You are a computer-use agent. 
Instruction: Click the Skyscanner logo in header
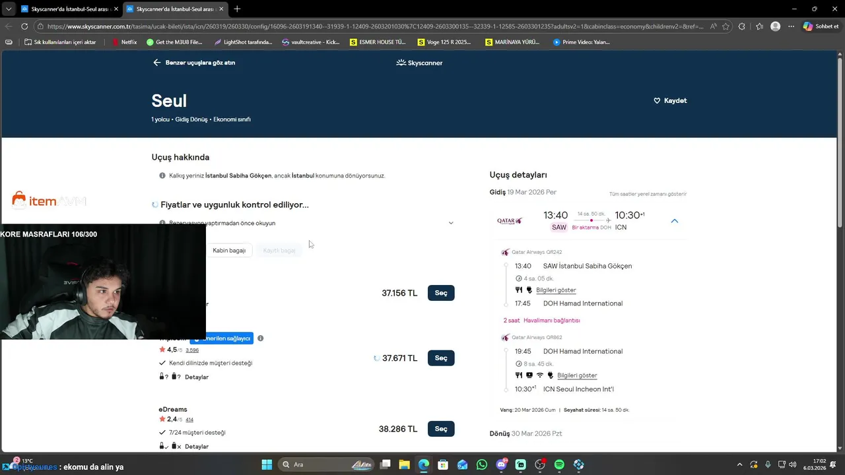pos(419,63)
